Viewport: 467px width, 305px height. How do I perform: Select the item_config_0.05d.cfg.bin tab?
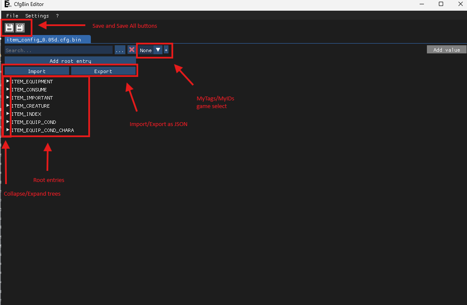coord(48,39)
